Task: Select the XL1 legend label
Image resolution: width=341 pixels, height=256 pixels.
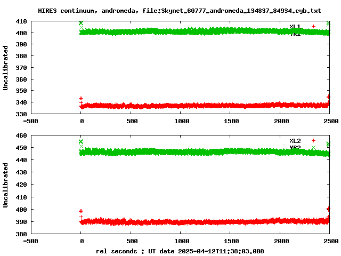Action: pyautogui.click(x=295, y=27)
